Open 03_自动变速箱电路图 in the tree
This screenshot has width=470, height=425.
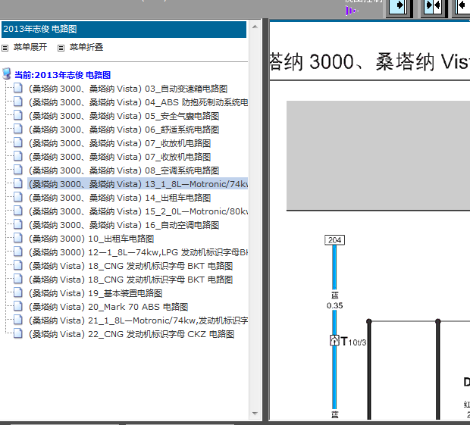tap(128, 89)
